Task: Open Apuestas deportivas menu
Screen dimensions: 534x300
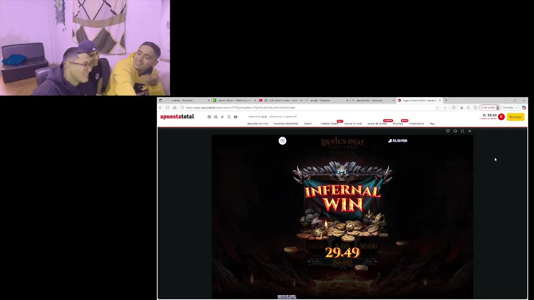Action: (286, 124)
